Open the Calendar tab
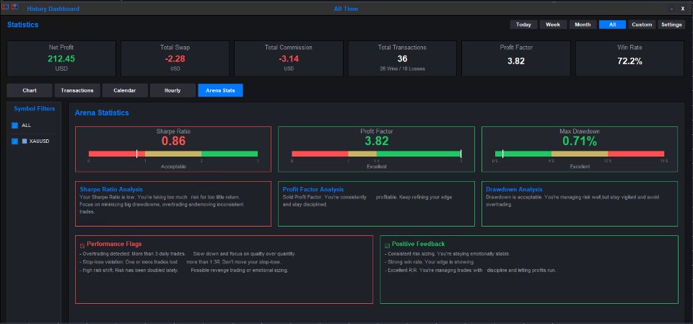Image resolution: width=693 pixels, height=324 pixels. click(125, 90)
